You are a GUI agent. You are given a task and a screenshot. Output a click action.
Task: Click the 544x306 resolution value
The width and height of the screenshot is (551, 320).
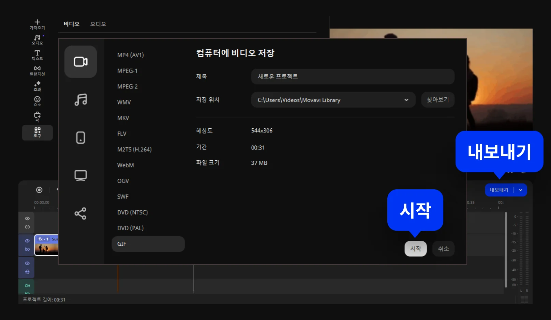tap(262, 131)
